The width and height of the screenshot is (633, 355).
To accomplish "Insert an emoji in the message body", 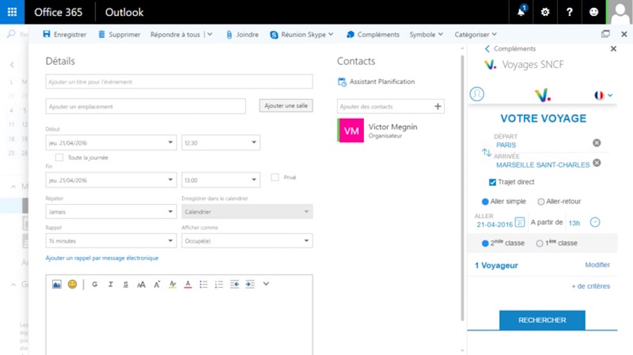I will (72, 285).
